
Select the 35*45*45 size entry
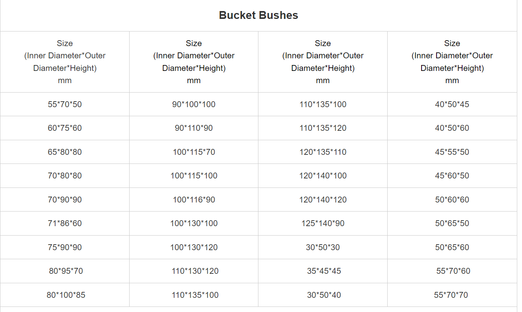324,271
